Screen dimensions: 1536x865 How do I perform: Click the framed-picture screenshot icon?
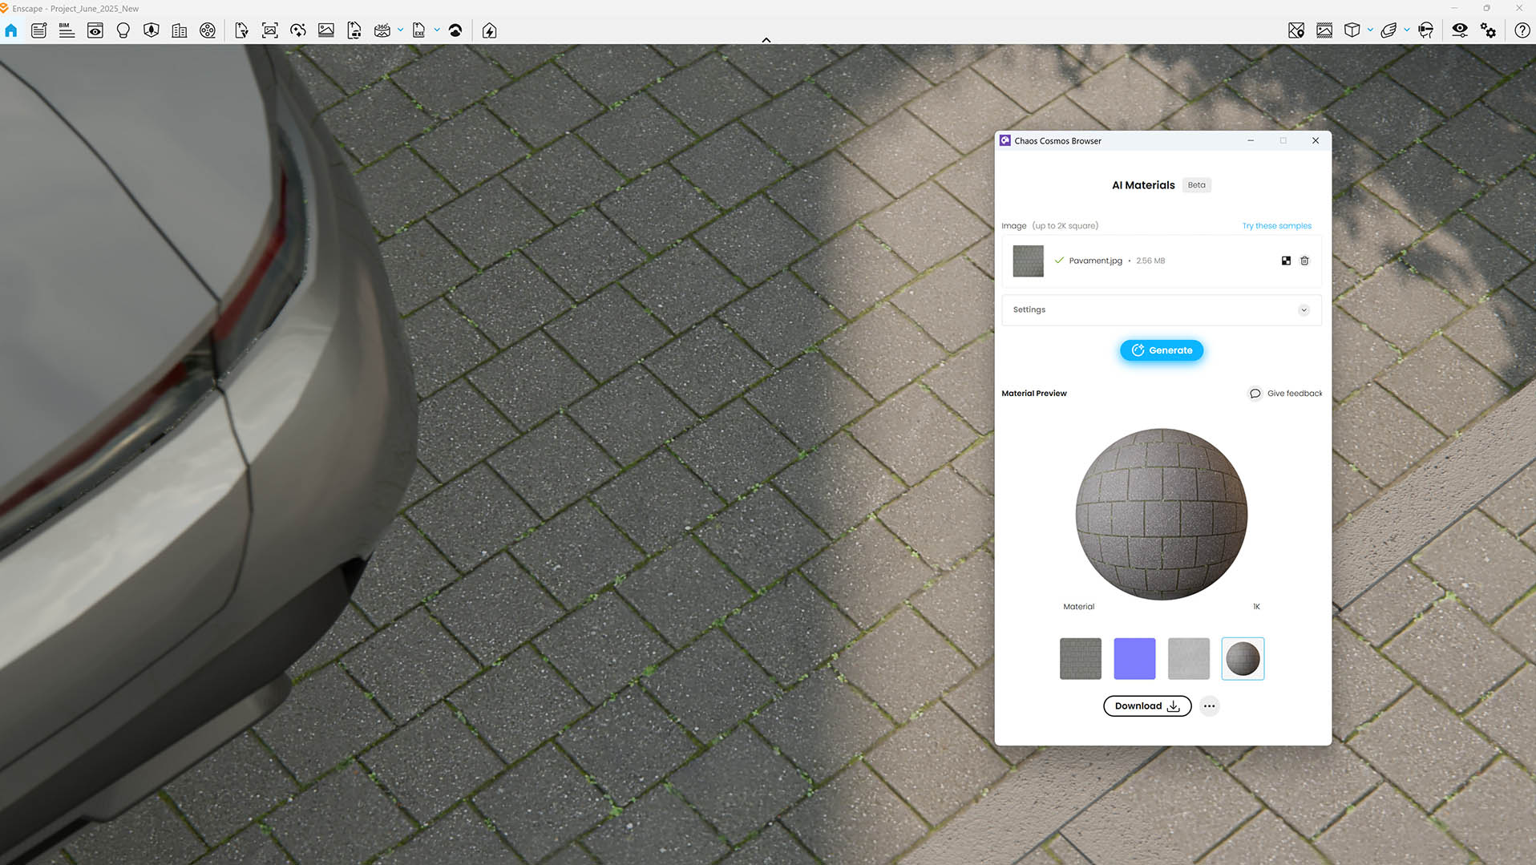click(x=270, y=30)
